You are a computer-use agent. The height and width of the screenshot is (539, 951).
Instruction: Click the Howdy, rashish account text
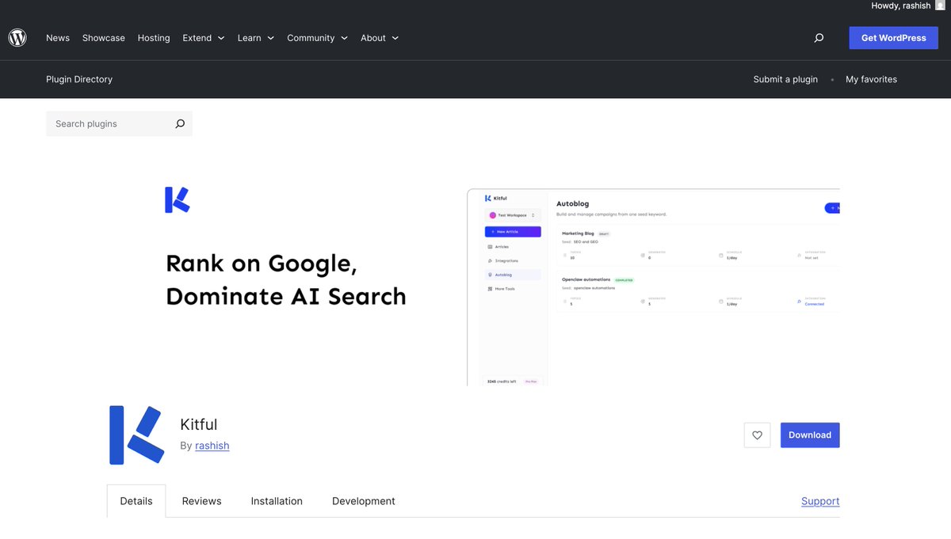coord(901,6)
